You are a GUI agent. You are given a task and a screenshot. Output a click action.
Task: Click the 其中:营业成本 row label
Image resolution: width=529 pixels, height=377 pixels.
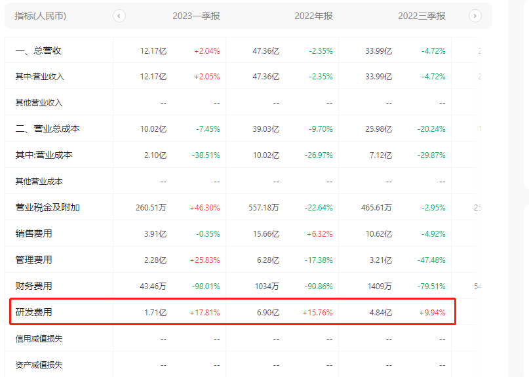click(43, 155)
